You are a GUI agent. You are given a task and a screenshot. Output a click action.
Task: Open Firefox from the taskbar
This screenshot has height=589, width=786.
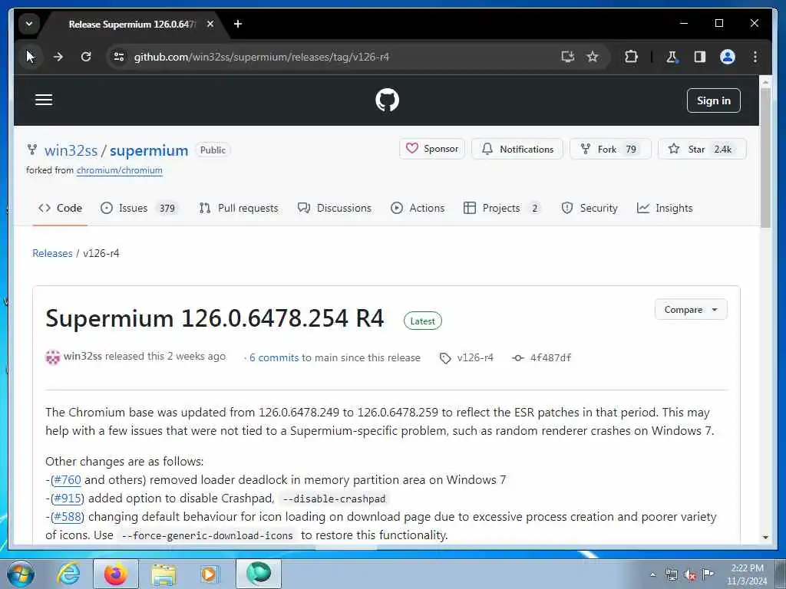click(x=116, y=574)
